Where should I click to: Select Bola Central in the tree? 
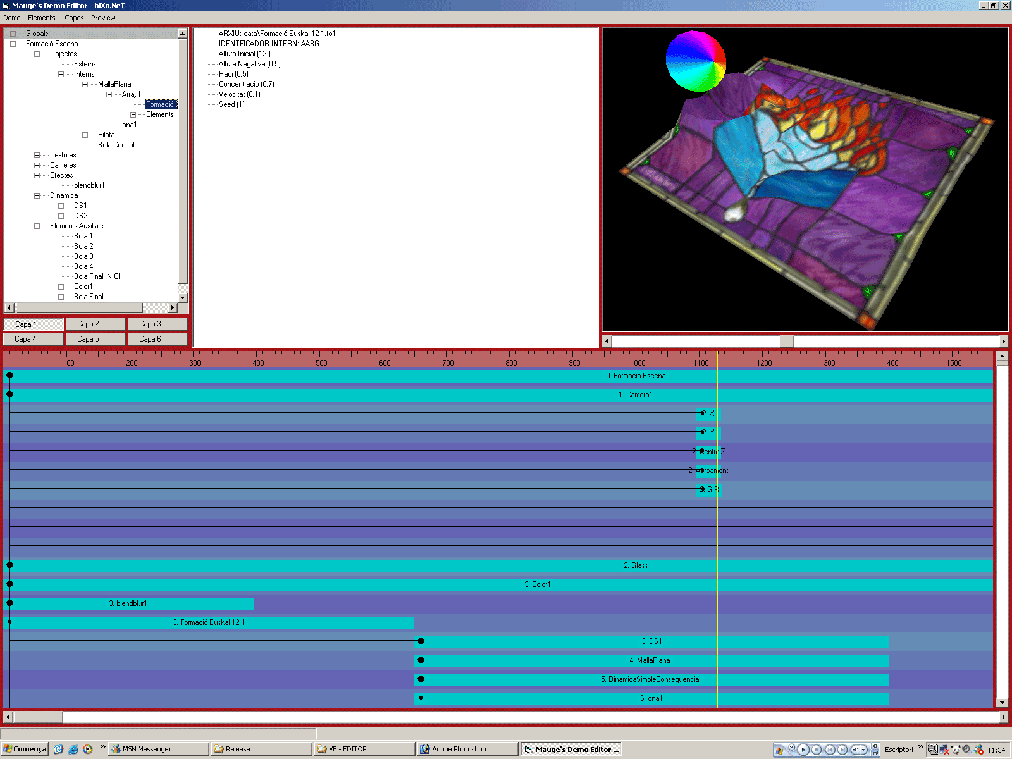click(x=116, y=145)
